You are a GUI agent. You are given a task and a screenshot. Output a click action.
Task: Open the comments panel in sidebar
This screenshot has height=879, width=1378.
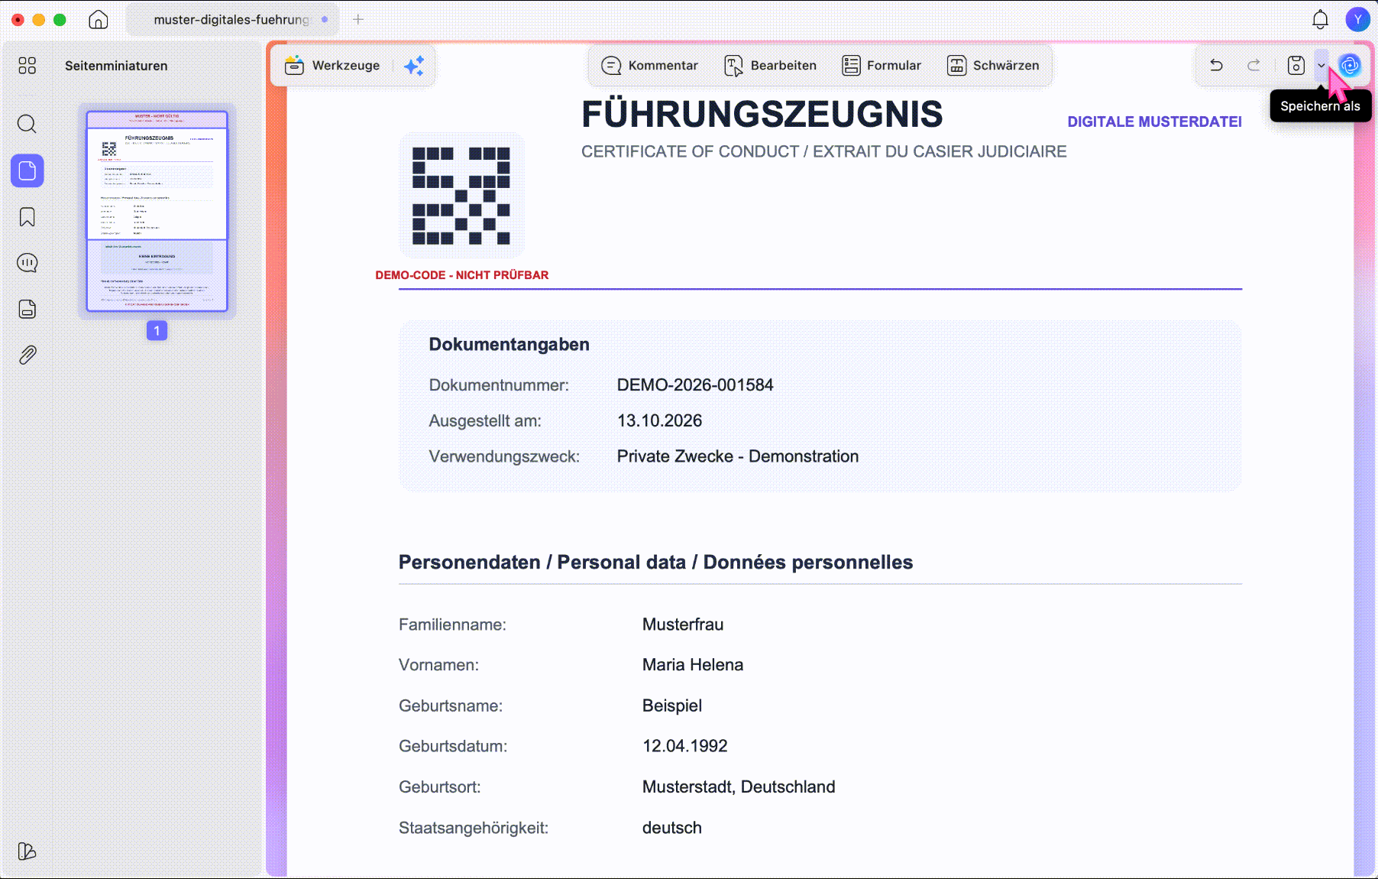point(27,263)
